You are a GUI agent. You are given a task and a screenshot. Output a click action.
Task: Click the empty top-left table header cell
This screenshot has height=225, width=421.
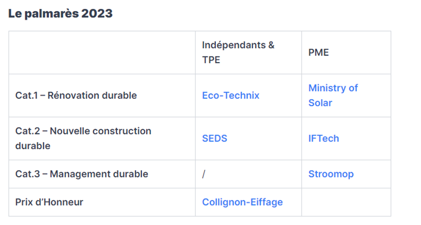coord(102,52)
